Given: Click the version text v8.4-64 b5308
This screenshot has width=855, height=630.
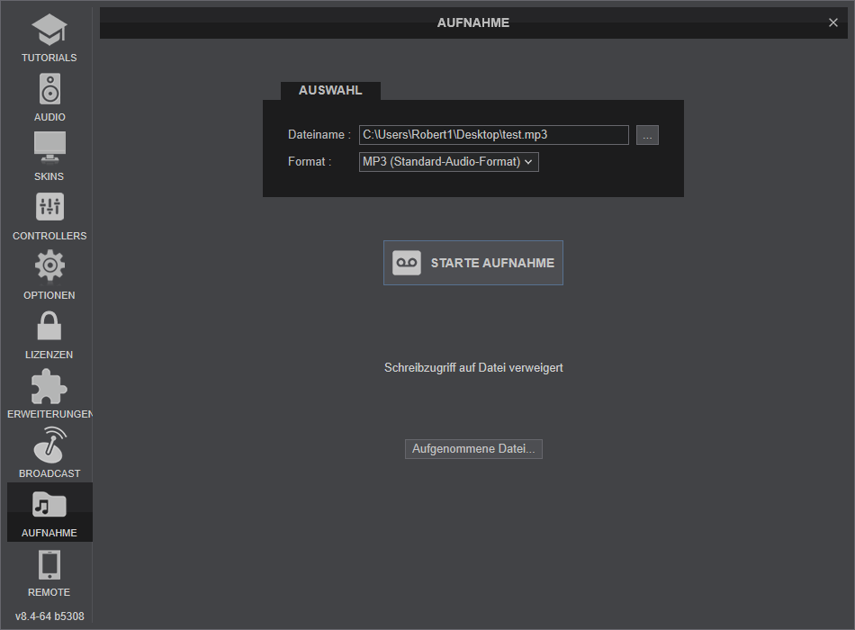Looking at the screenshot, I should [x=49, y=616].
